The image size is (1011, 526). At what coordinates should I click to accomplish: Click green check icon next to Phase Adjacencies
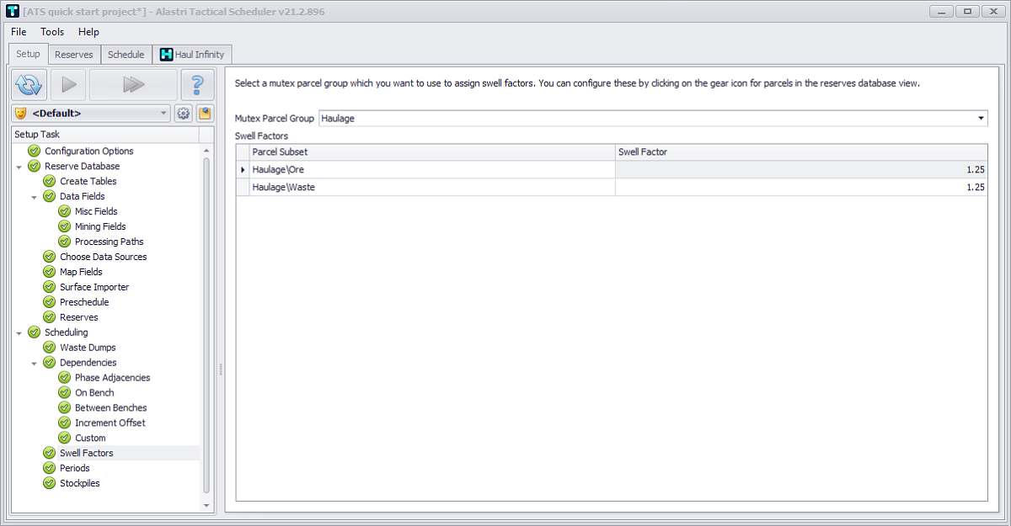coord(65,378)
